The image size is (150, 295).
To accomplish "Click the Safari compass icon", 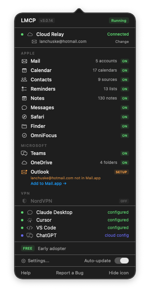I will pos(24,117).
